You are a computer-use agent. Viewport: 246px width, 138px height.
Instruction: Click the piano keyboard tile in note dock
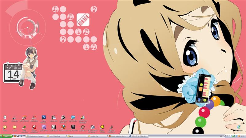click(x=83, y=20)
